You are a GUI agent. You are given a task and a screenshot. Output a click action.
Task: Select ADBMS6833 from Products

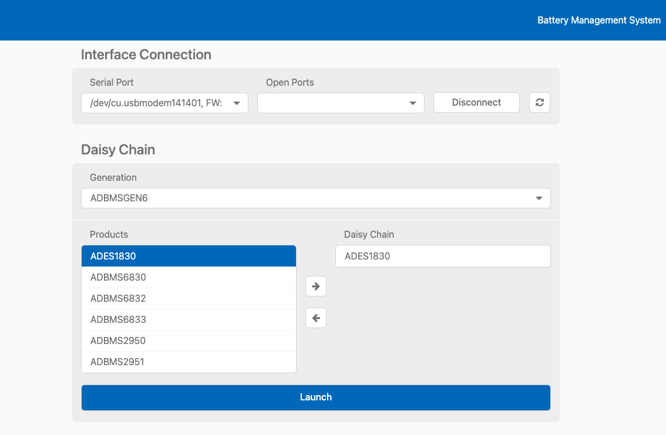tap(188, 319)
